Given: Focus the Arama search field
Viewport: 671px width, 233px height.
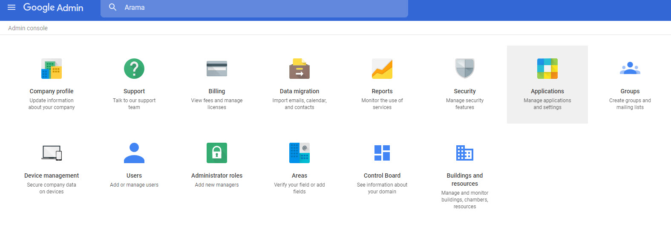Looking at the screenshot, I should pos(254,8).
